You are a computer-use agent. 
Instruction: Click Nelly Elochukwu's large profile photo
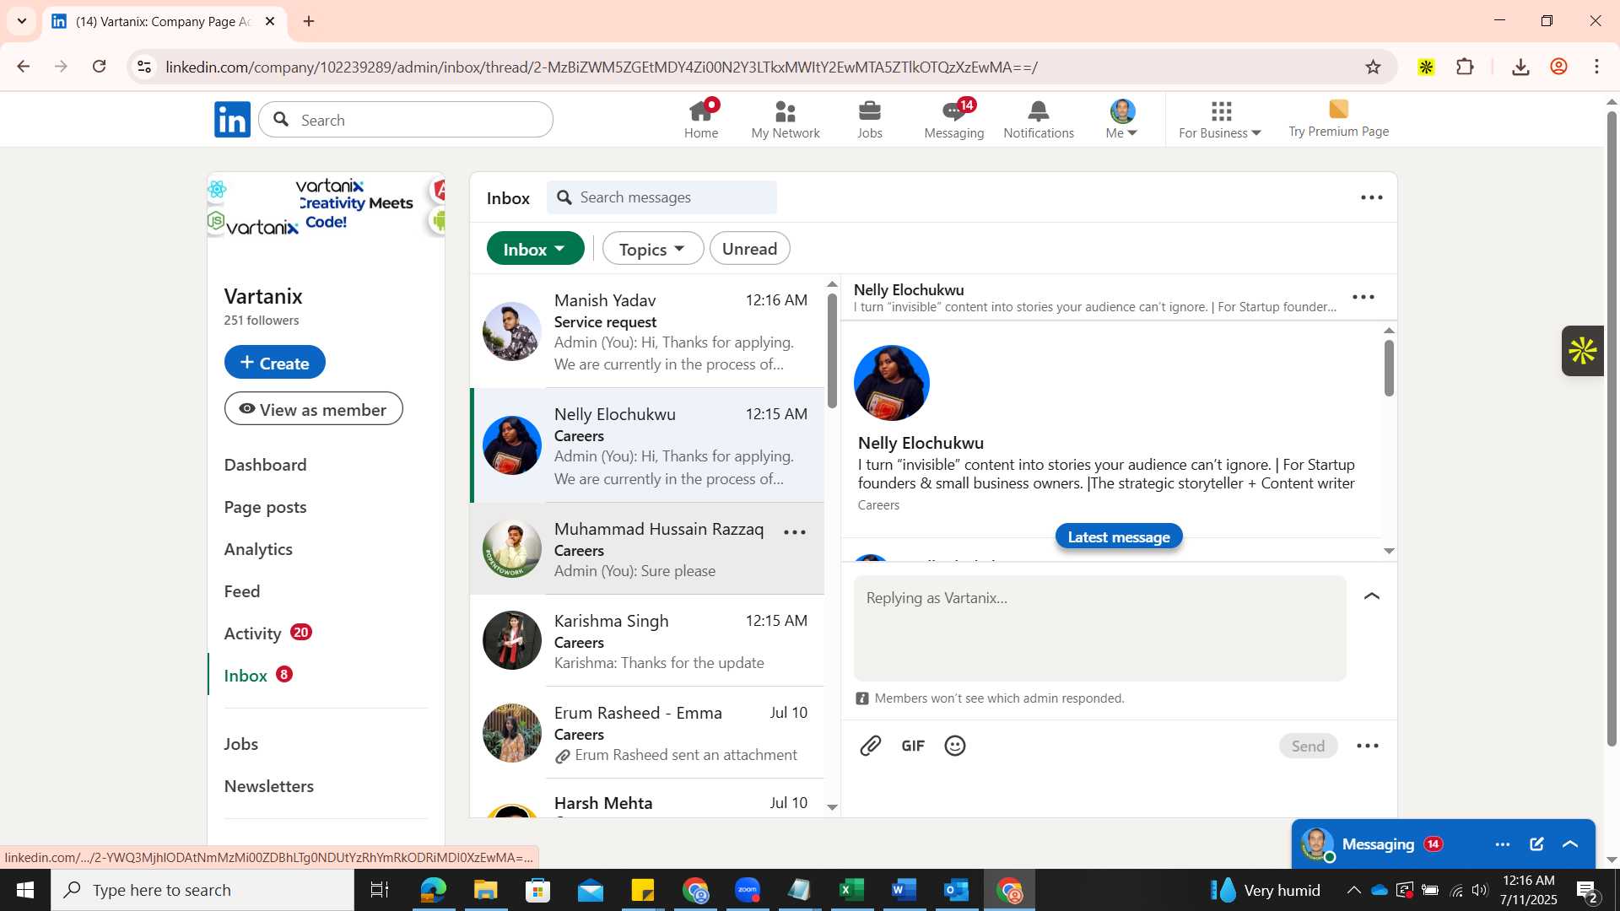pyautogui.click(x=892, y=383)
